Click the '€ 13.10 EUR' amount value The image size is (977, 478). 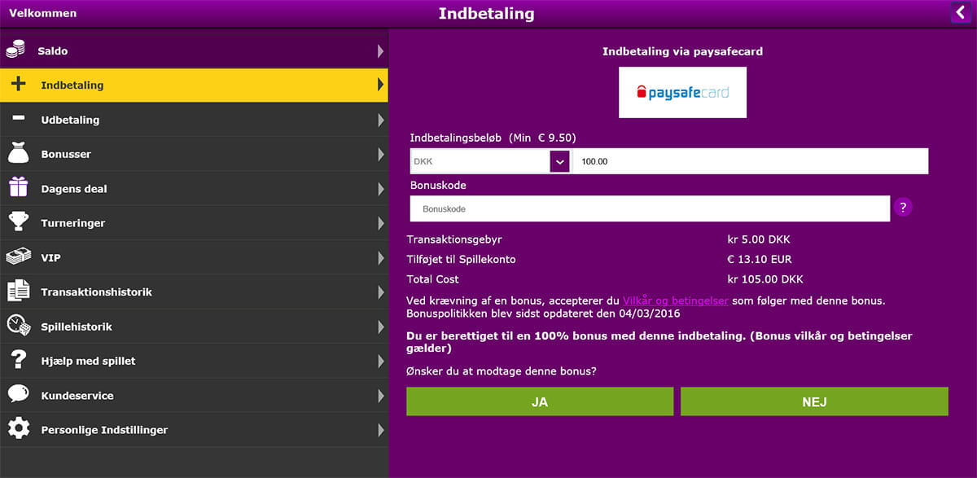[x=760, y=260]
